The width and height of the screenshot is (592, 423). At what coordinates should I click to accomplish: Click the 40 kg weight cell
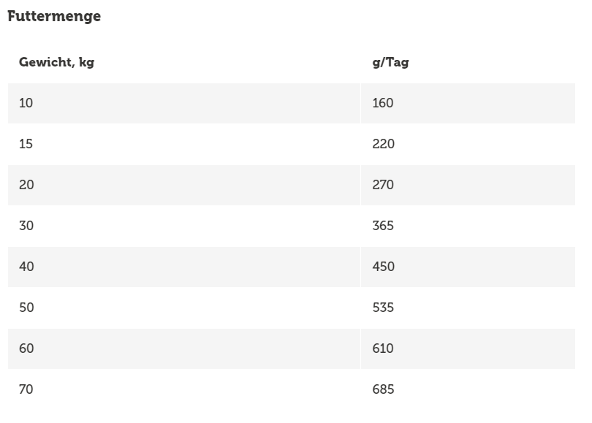pyautogui.click(x=26, y=267)
